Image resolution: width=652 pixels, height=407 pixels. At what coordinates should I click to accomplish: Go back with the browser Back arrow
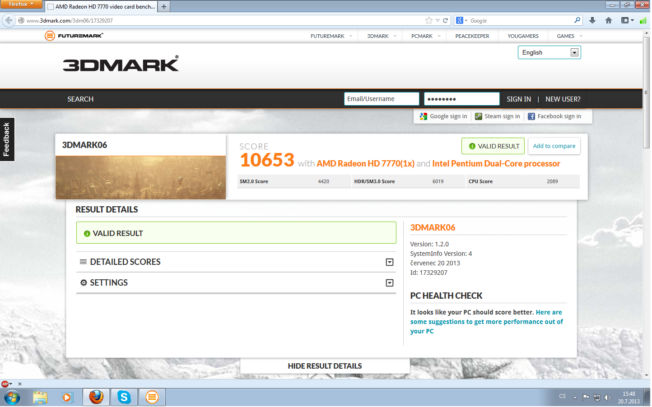pyautogui.click(x=9, y=20)
